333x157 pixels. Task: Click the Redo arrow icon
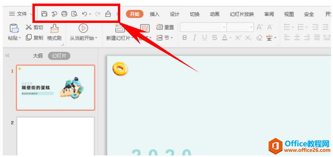click(97, 14)
